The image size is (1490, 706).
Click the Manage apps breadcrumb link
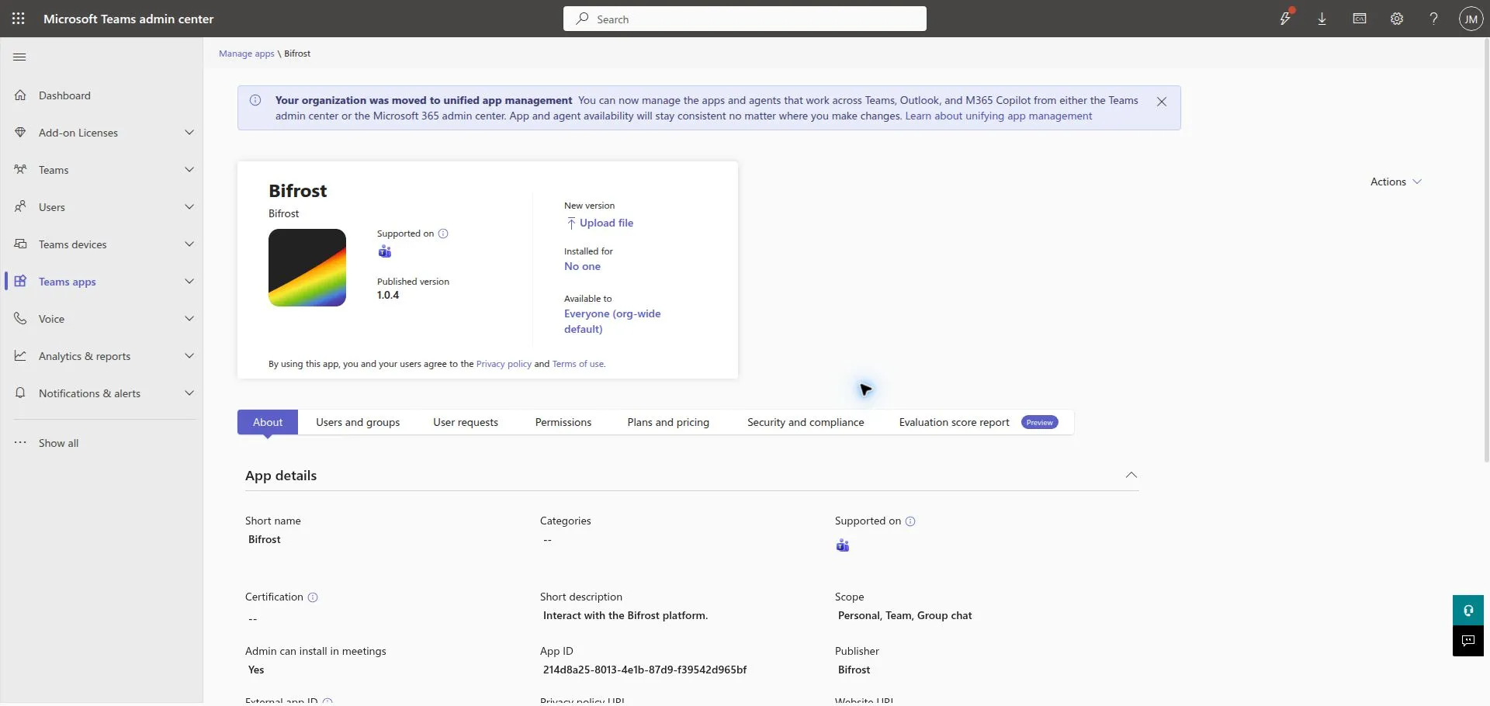[x=247, y=54]
